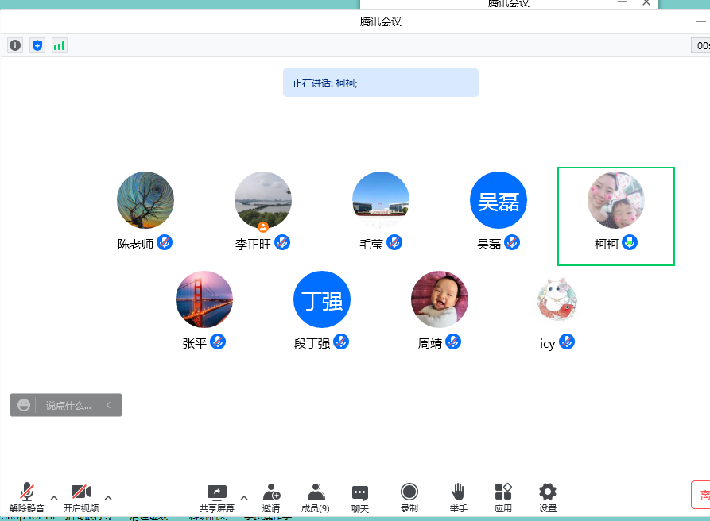This screenshot has width=710, height=521.
Task: Click the Share Screen (共享屏幕) button
Action: 216,497
